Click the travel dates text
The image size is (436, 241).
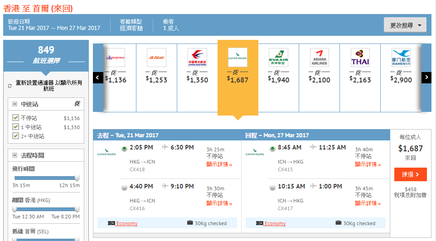(54, 28)
